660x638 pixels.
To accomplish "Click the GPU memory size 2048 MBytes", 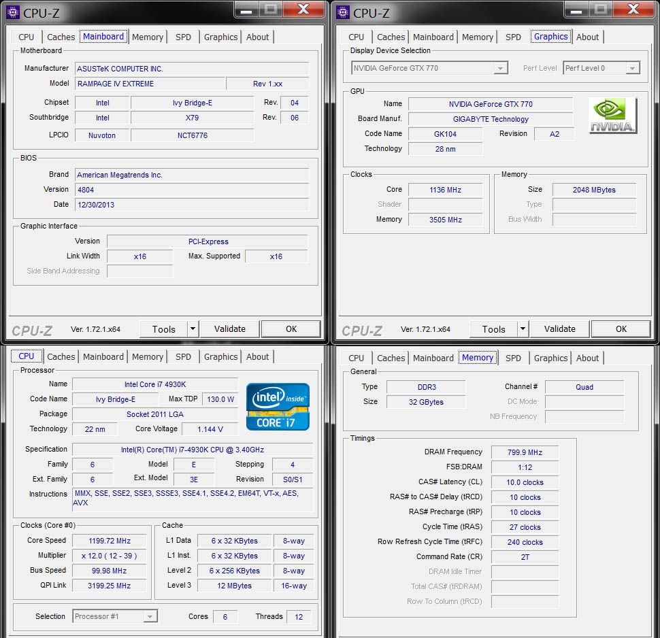I will pos(594,190).
